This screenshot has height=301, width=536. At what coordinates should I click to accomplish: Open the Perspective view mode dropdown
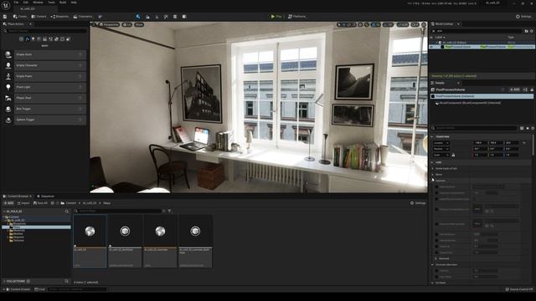click(x=110, y=24)
